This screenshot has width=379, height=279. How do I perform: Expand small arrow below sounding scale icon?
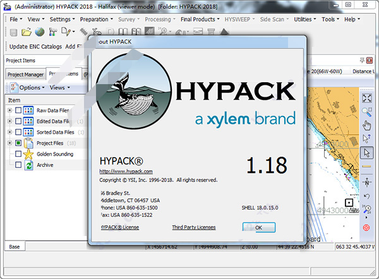pos(366,218)
